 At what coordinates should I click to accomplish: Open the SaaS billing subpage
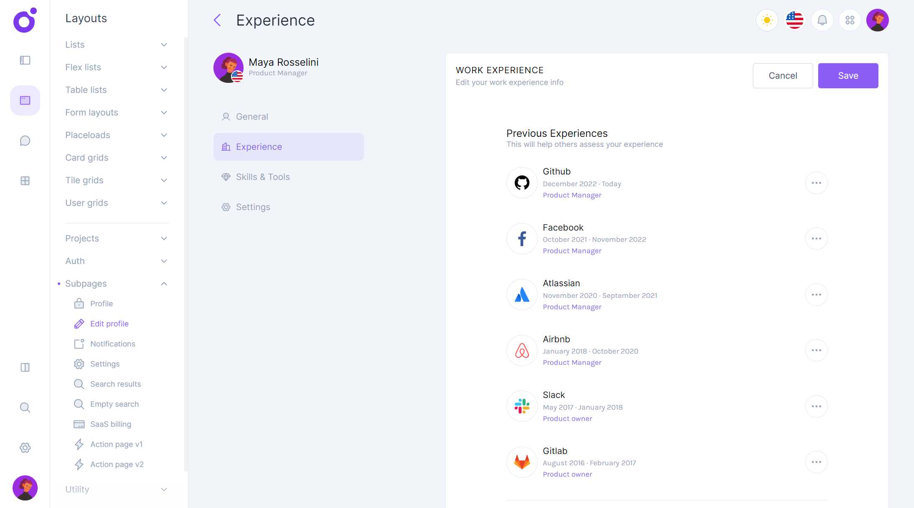[110, 424]
